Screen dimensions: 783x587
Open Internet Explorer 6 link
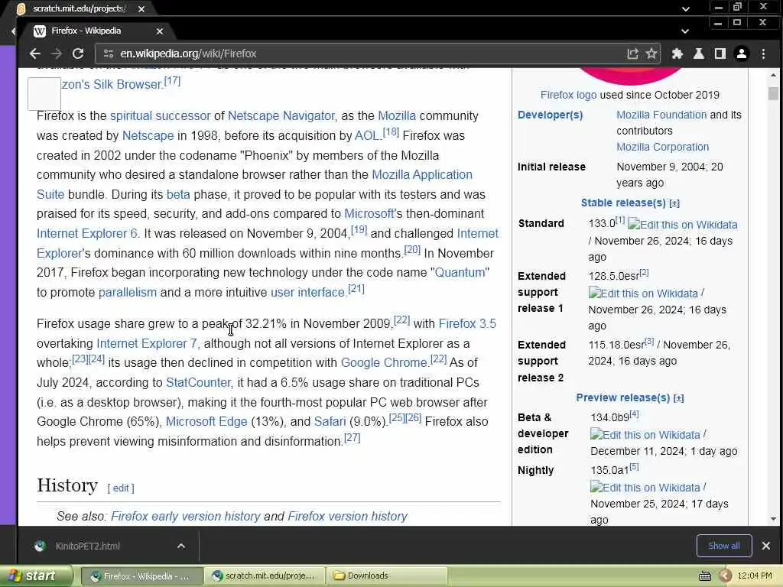point(87,234)
